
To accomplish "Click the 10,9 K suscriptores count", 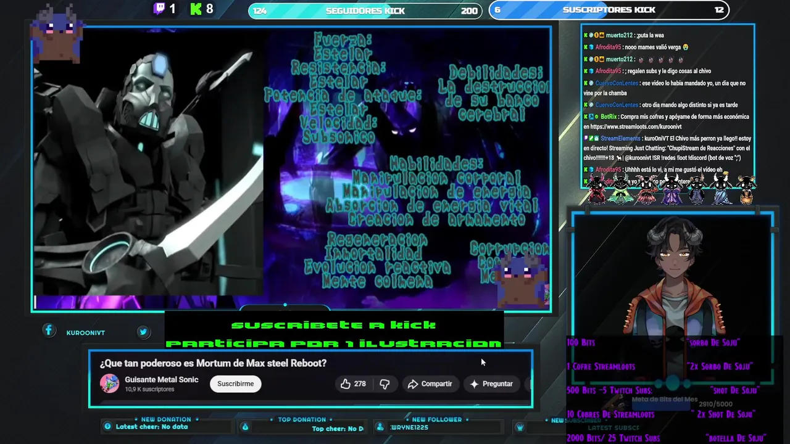I will tap(149, 389).
